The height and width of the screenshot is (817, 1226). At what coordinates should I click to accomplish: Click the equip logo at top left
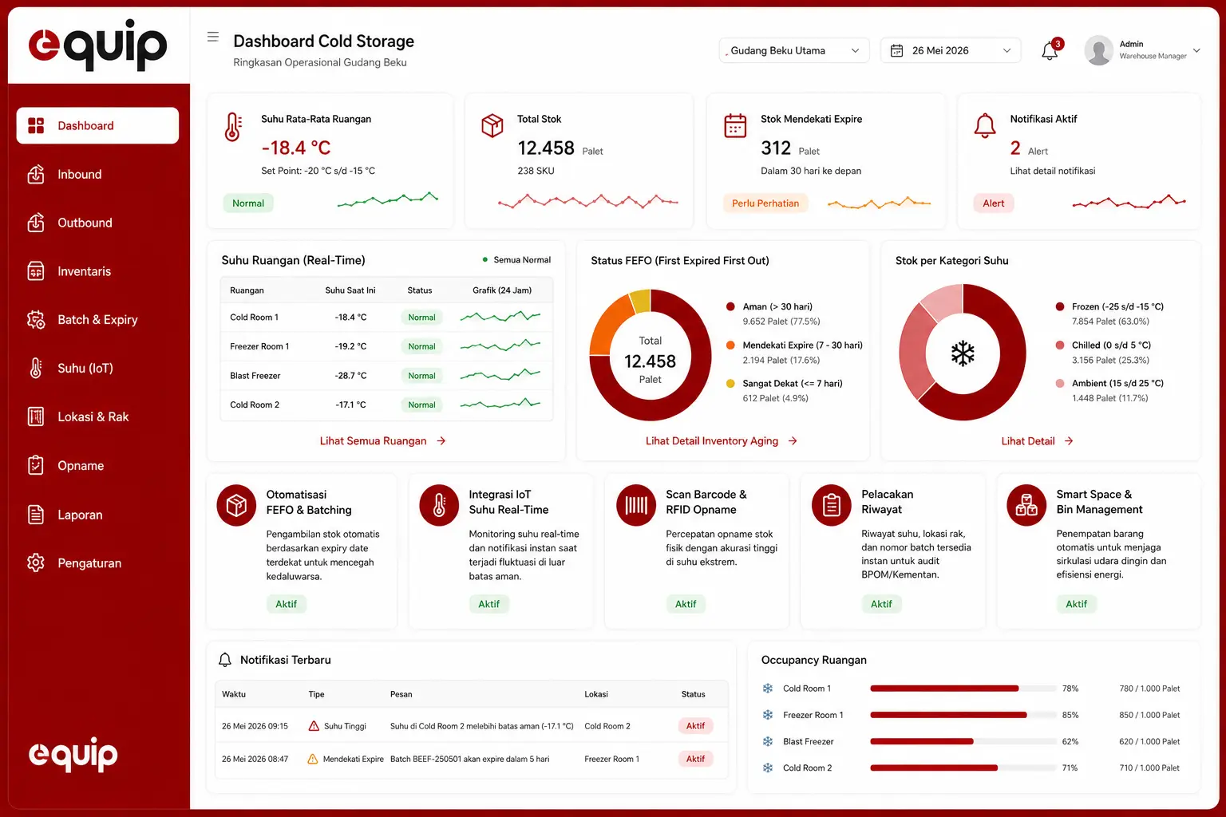[98, 45]
